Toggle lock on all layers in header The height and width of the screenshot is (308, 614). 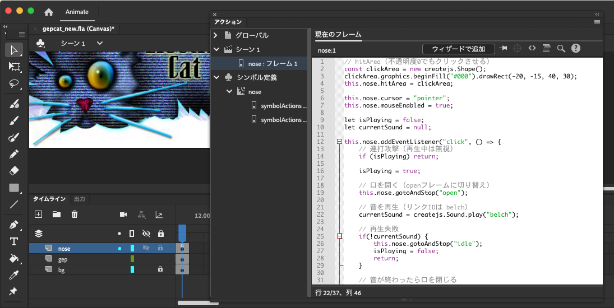tap(160, 234)
